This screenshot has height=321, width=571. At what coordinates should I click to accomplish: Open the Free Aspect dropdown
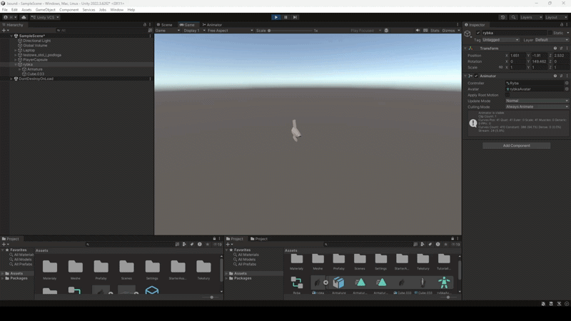228,31
